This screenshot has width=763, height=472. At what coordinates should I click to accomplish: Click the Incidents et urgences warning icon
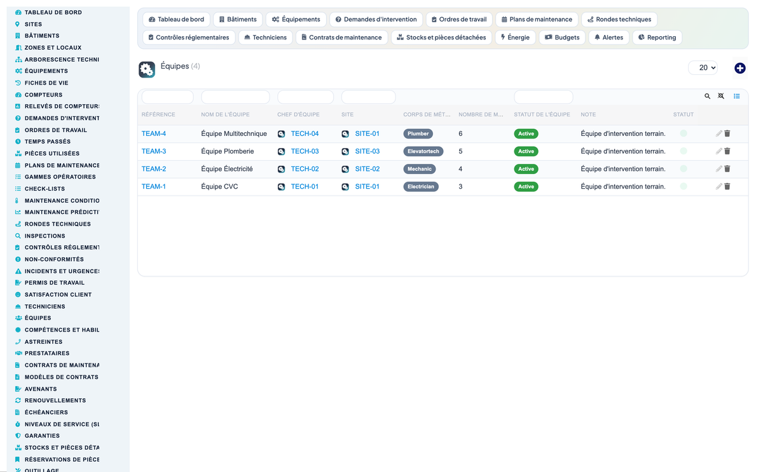pyautogui.click(x=18, y=271)
